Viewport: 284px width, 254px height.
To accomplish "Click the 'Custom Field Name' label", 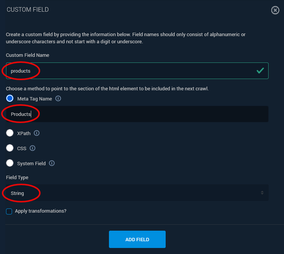I will pos(27,55).
